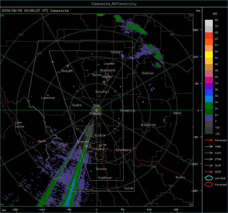
Task: Click the RedDeer city label
Action: (107, 77)
